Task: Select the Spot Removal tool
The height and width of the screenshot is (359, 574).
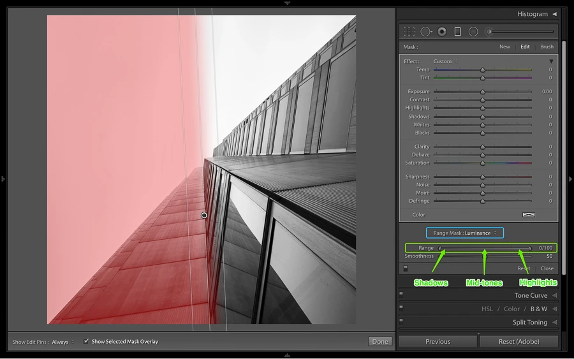Action: 426,32
